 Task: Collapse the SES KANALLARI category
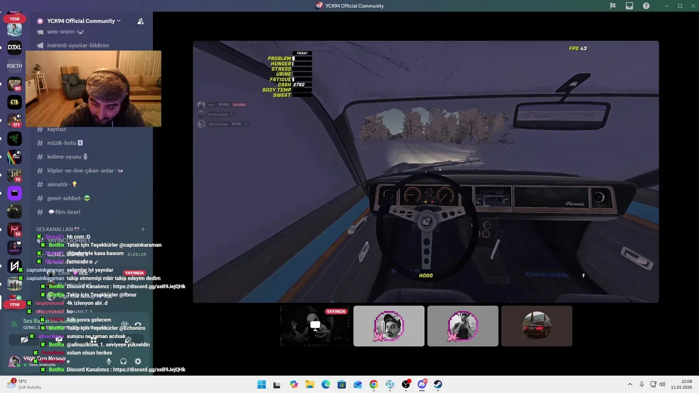[61, 229]
